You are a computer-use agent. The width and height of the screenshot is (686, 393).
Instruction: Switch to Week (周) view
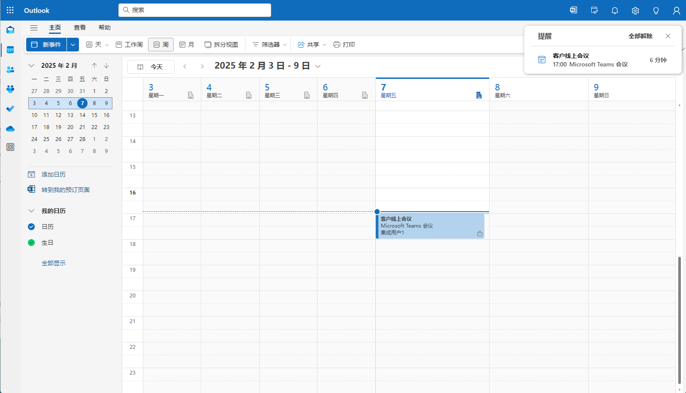pos(161,45)
